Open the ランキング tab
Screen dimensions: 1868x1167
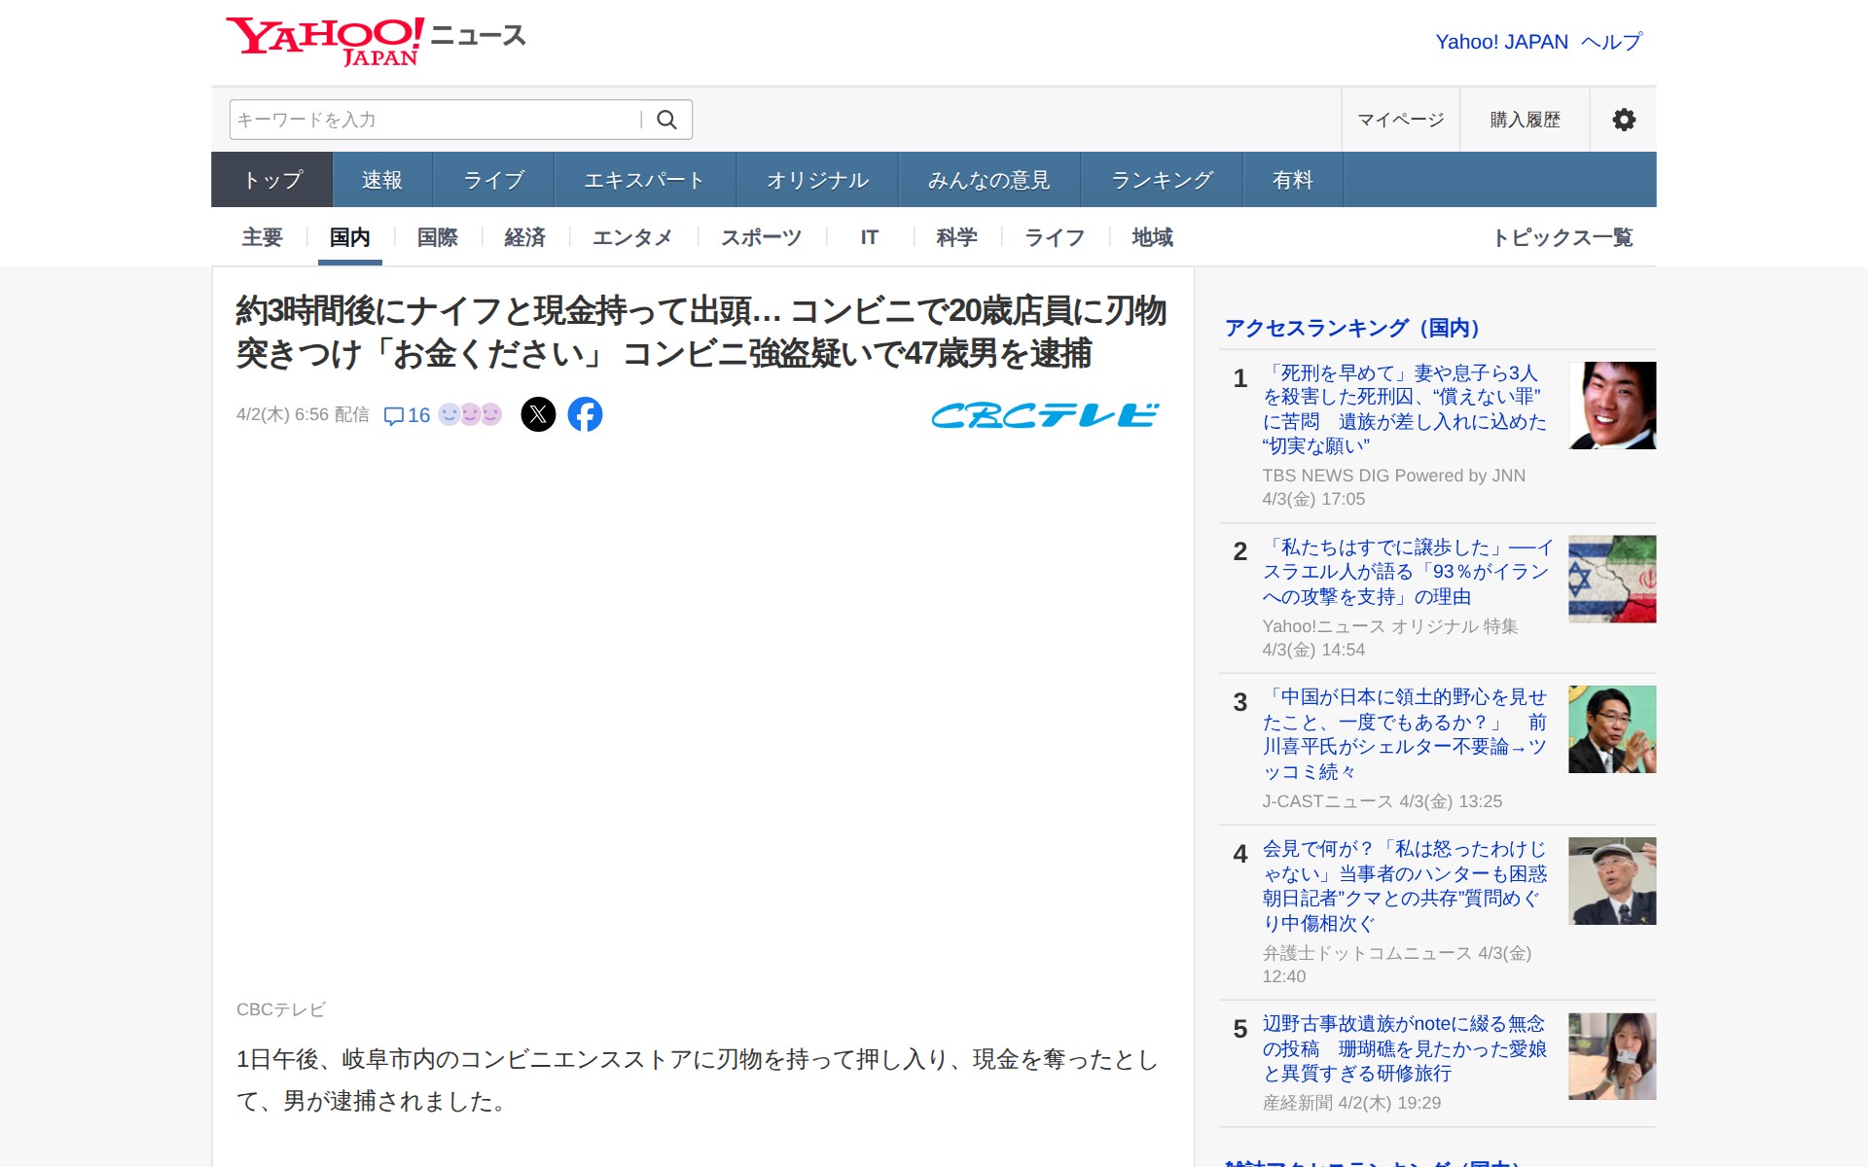[1162, 180]
